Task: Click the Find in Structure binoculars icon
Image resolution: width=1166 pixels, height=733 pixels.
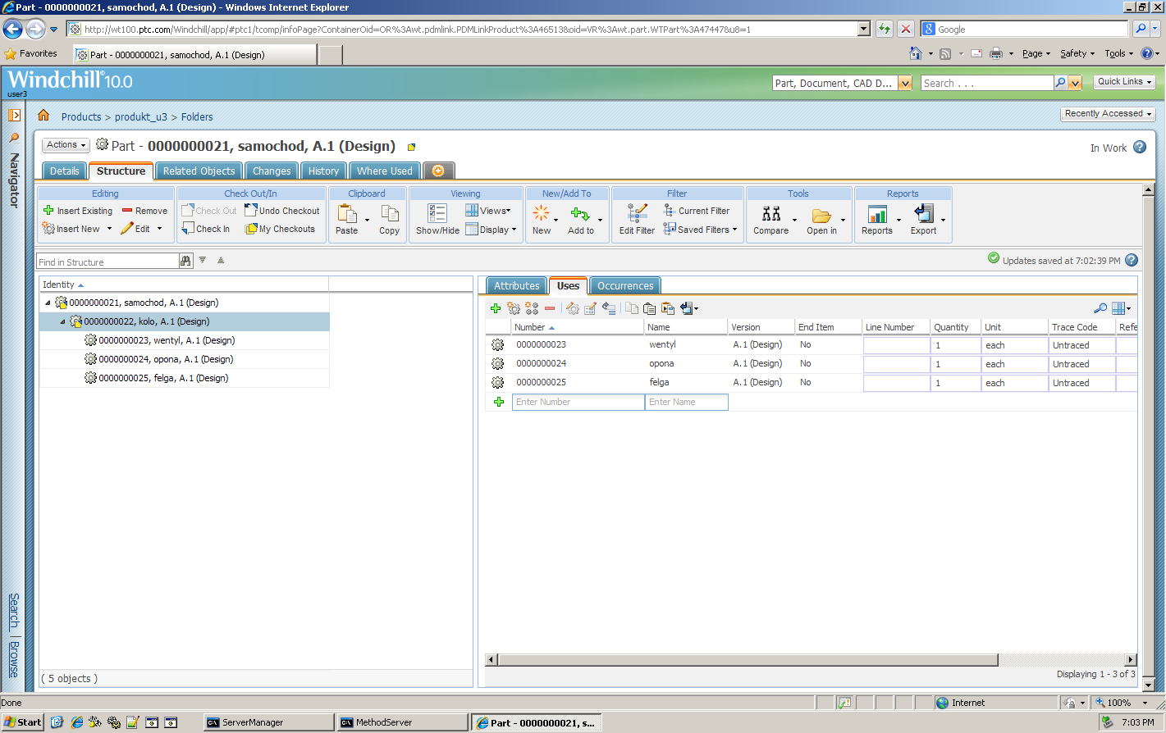Action: tap(185, 262)
